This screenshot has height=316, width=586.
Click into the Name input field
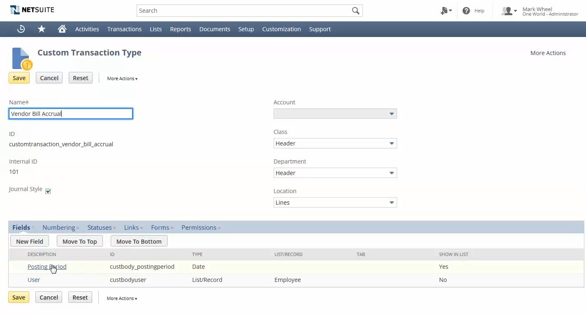[71, 114]
